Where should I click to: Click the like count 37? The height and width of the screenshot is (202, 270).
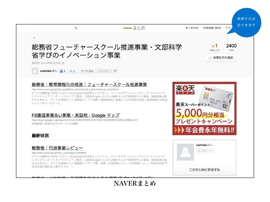(x=115, y=71)
